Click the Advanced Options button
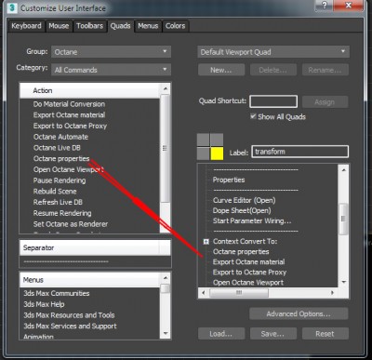Screen dimensions: 372x360 pos(299,313)
